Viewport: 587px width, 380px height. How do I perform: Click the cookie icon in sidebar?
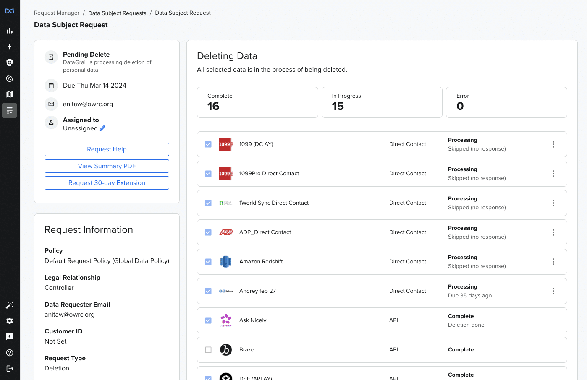10,78
